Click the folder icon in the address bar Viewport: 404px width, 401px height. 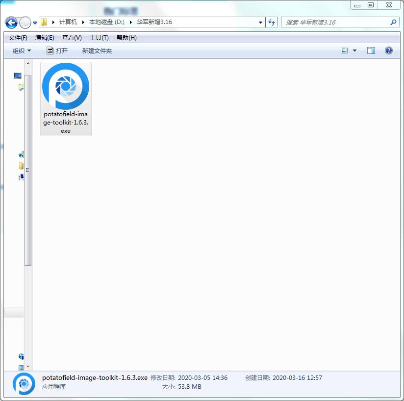(x=44, y=22)
